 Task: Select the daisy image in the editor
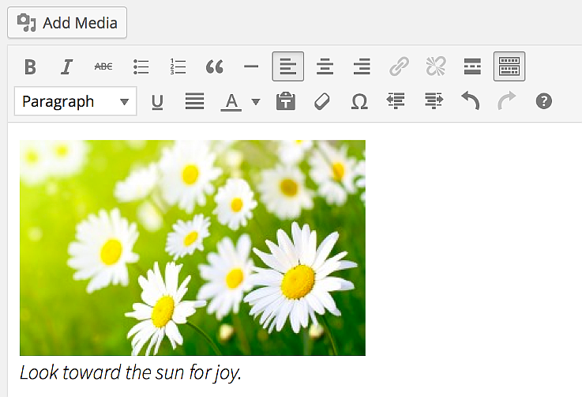coord(193,248)
